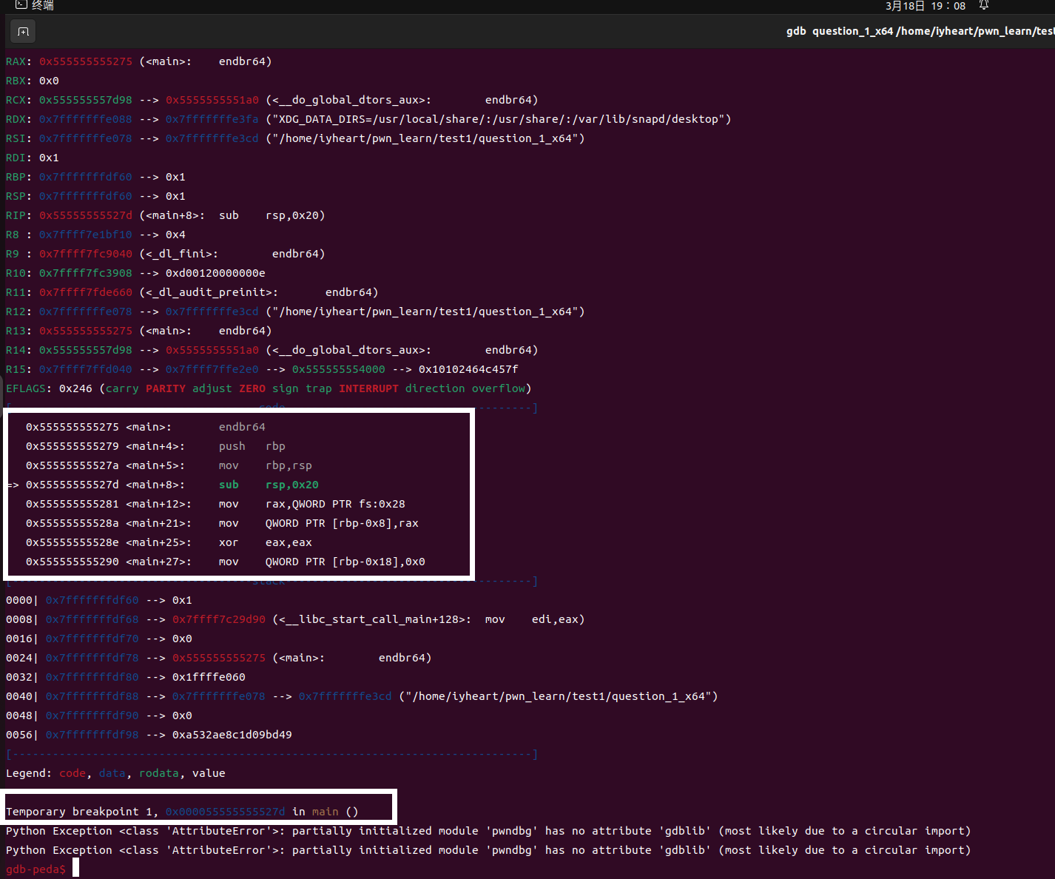Click the R8 address 0x7ffff7e1bf10
This screenshot has height=879, width=1055.
(86, 235)
